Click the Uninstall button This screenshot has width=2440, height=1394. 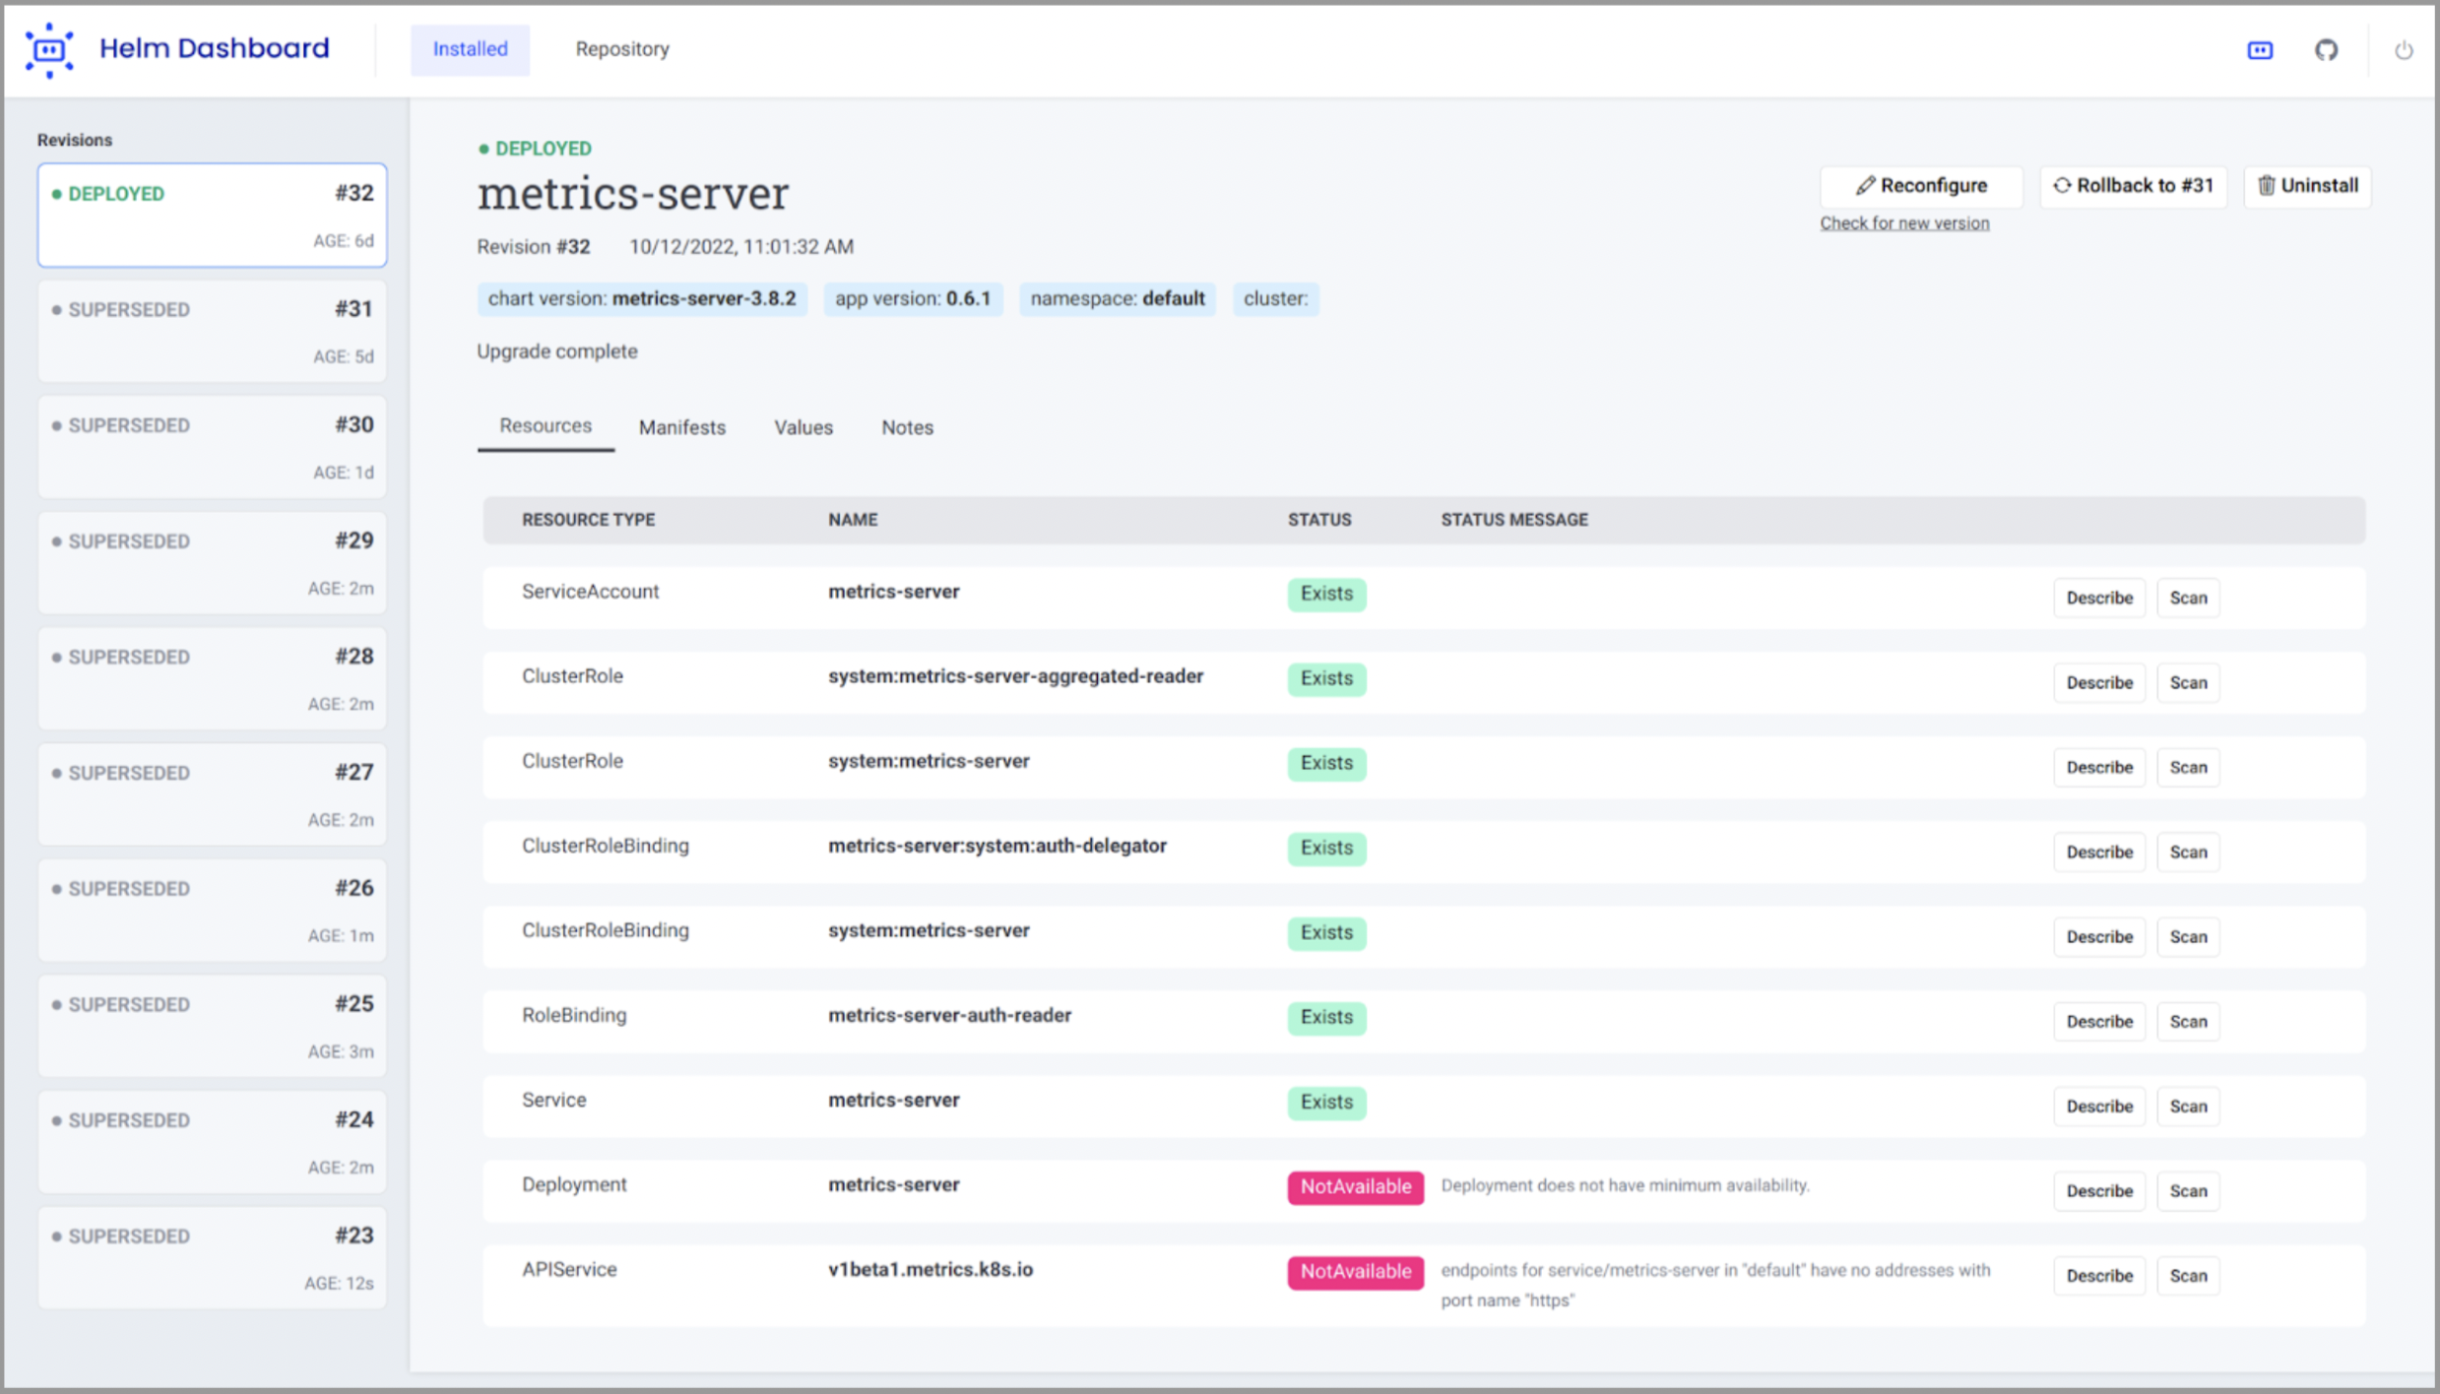pos(2307,186)
